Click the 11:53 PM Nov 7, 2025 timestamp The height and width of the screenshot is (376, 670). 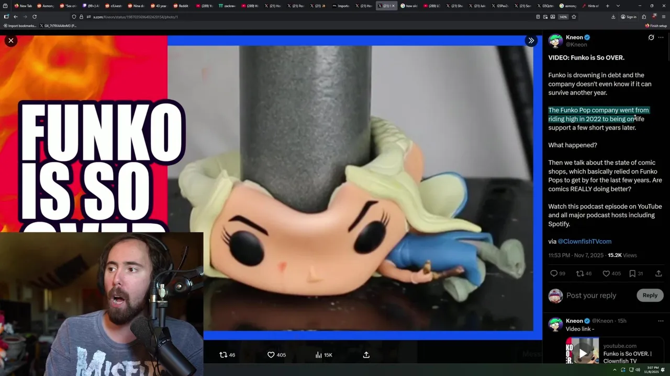coord(576,255)
